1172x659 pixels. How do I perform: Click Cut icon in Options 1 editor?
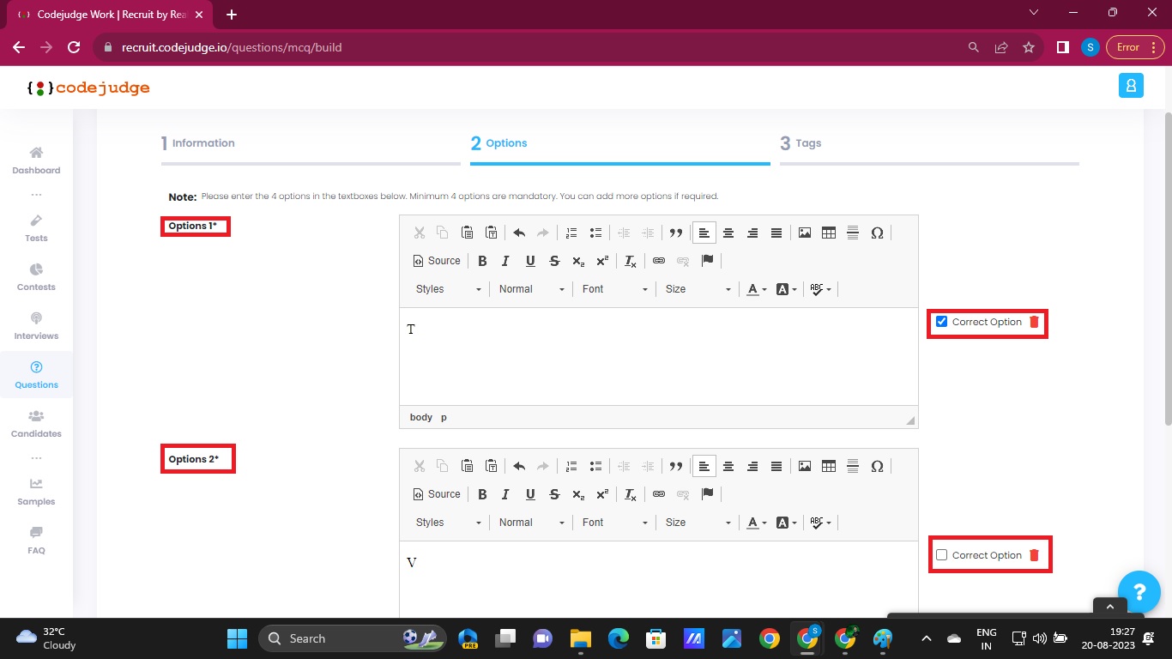[x=420, y=233]
